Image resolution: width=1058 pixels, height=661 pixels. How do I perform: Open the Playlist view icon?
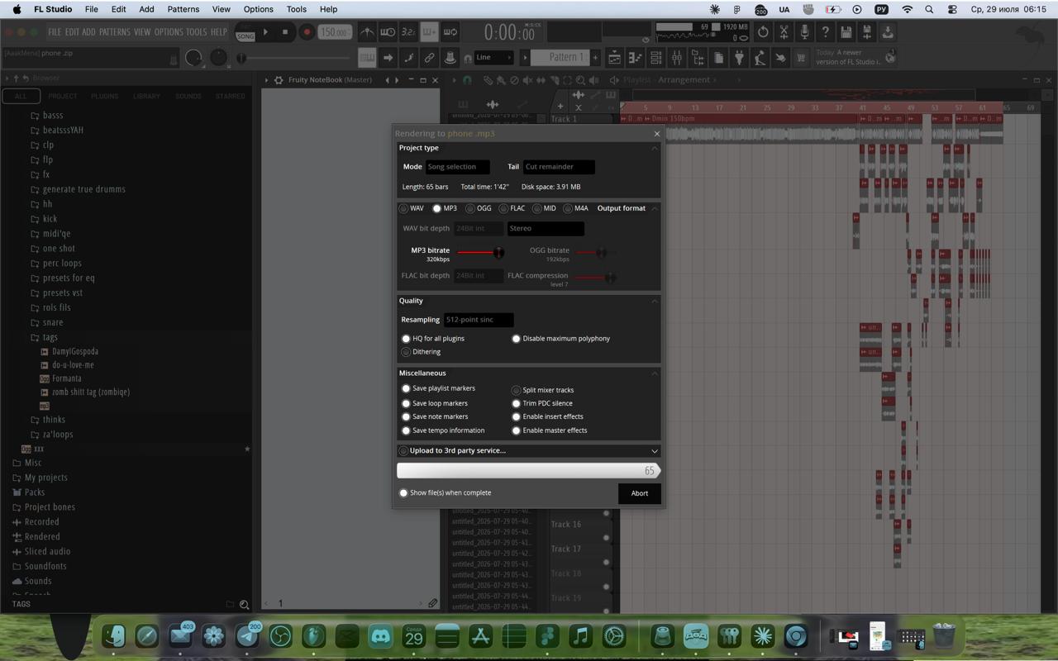(x=614, y=58)
